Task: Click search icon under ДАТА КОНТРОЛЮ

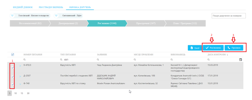Action: click(x=208, y=59)
